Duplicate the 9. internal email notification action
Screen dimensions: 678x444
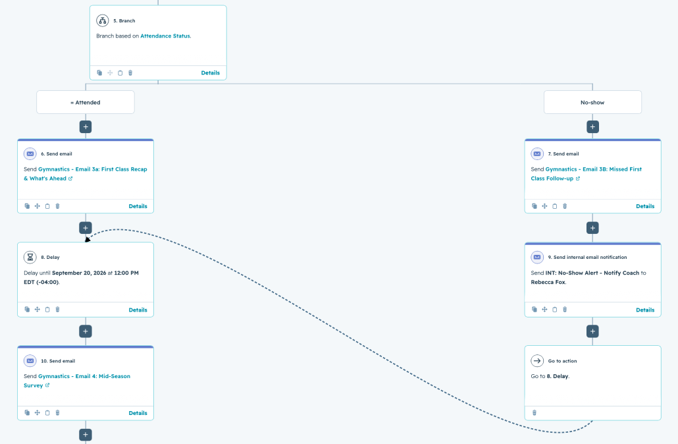(535, 310)
